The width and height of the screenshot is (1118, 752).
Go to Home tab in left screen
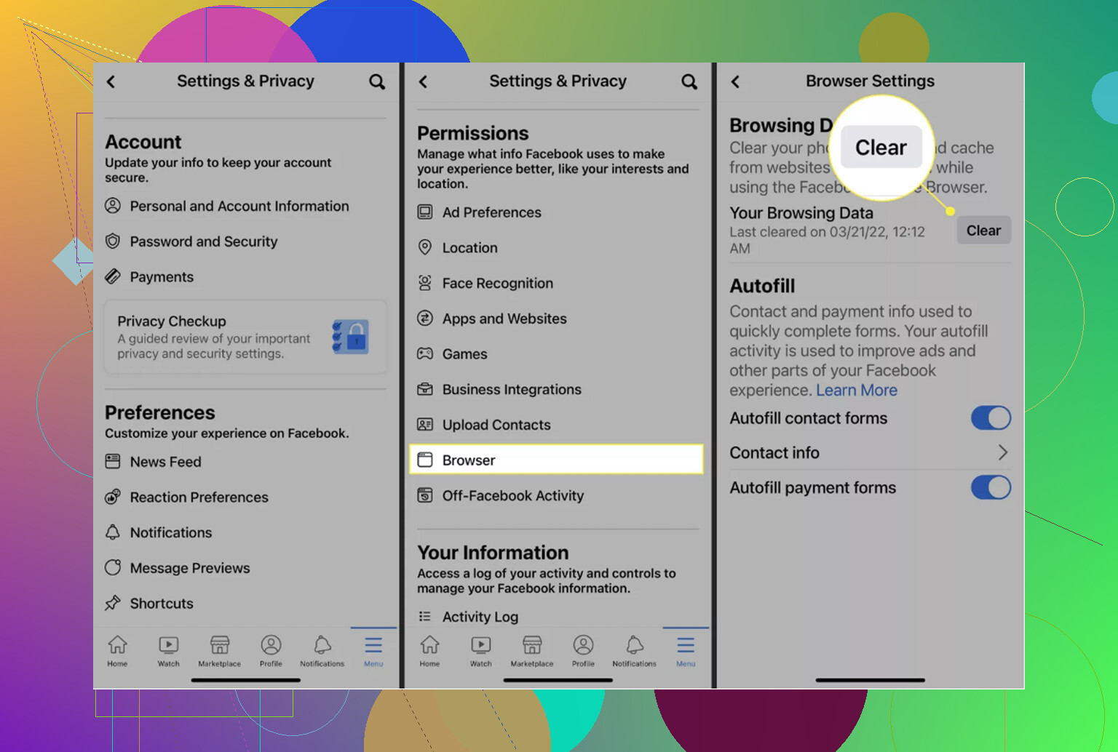point(117,651)
